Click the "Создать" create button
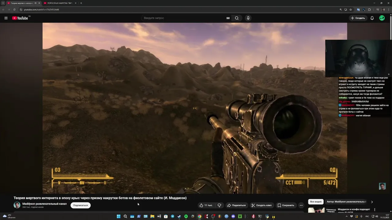Image resolution: width=392 pixels, height=220 pixels. (358, 18)
